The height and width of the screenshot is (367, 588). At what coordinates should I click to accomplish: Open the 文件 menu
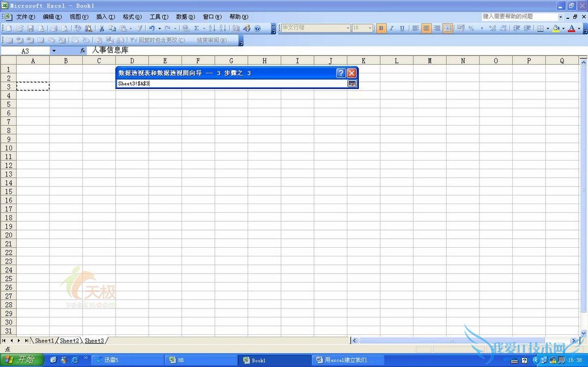[25, 17]
